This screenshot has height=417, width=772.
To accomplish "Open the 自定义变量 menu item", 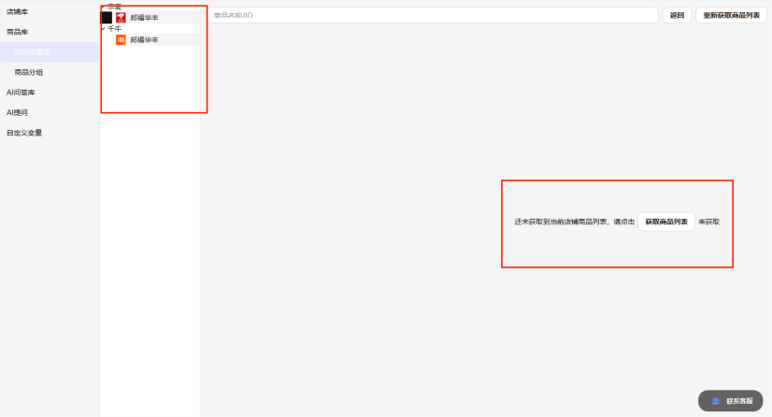I will coord(24,133).
